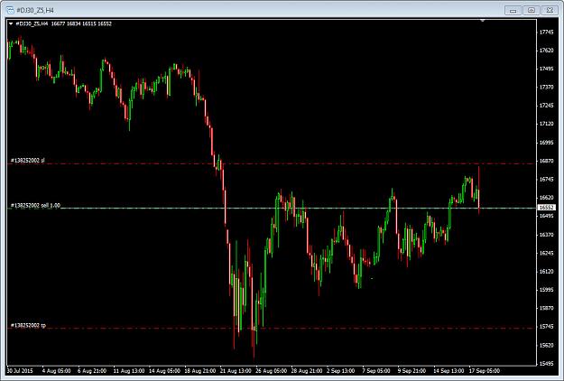Click the 2 Sep 13:00 time label

(x=340, y=370)
